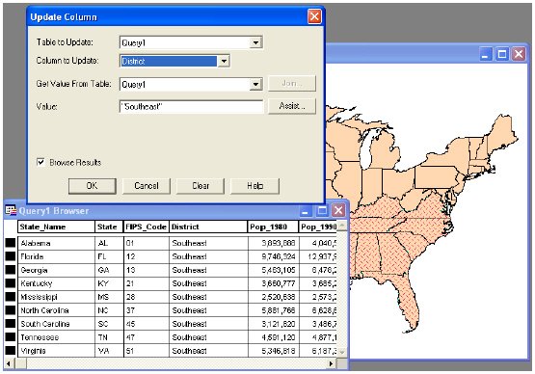Toggle the Browse Results checkbox
Image resolution: width=535 pixels, height=374 pixels.
pos(40,162)
